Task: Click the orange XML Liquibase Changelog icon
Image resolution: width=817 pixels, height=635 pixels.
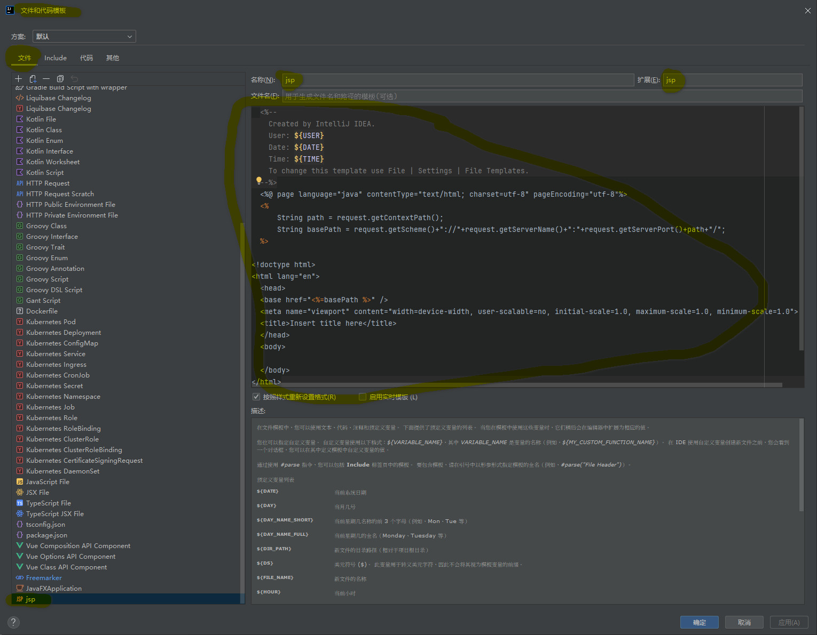Action: point(20,98)
